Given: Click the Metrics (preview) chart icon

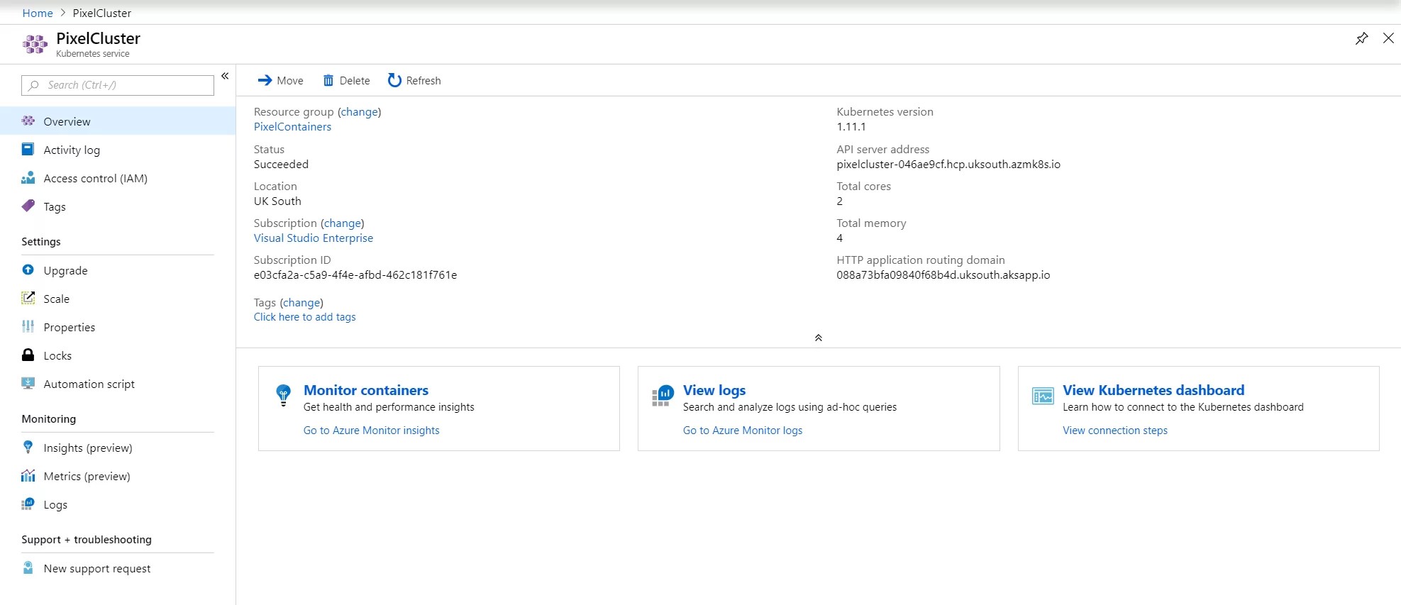Looking at the screenshot, I should point(28,476).
